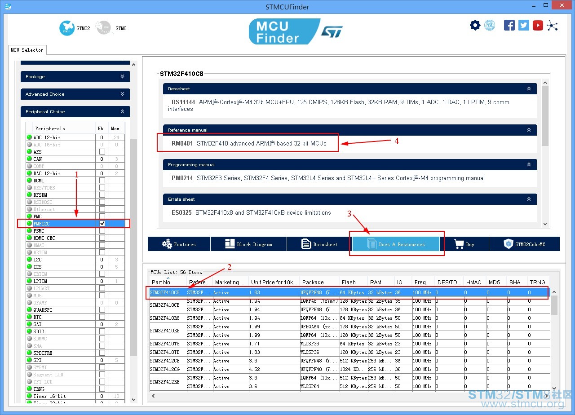The image size is (575, 415).
Task: Open the YouTube icon
Action: pos(538,25)
